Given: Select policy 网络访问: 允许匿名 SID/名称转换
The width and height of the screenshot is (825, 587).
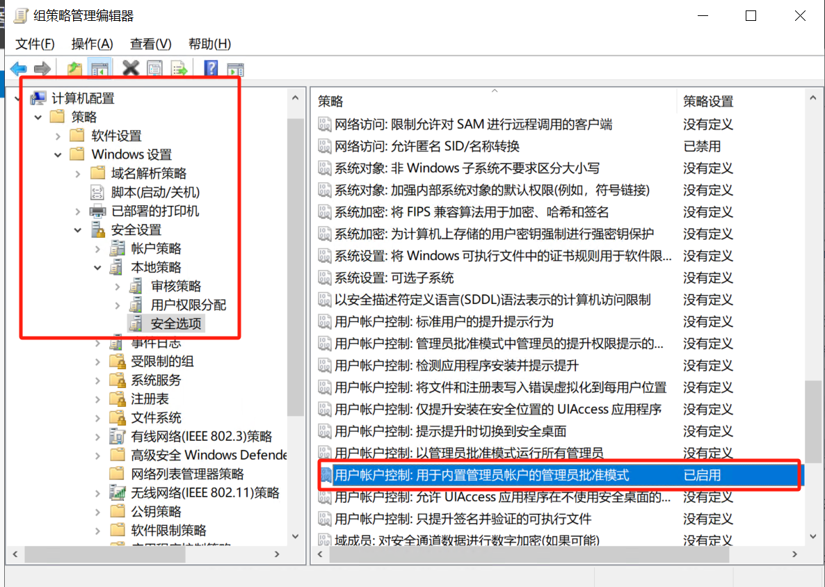Looking at the screenshot, I should (427, 147).
